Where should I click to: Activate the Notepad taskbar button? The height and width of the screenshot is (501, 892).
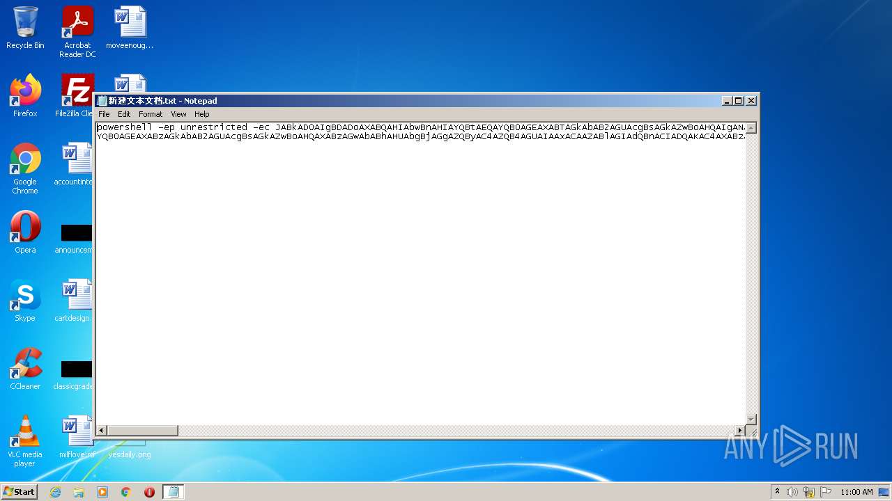(x=174, y=492)
